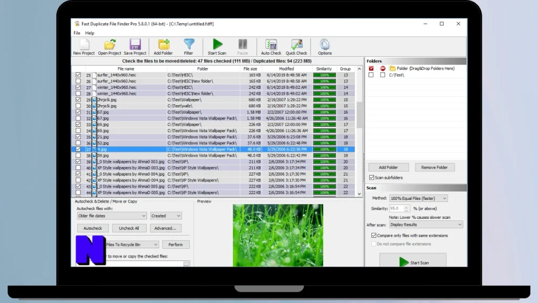
Task: Click the yellow folder icon in Folders header
Action: [x=392, y=68]
